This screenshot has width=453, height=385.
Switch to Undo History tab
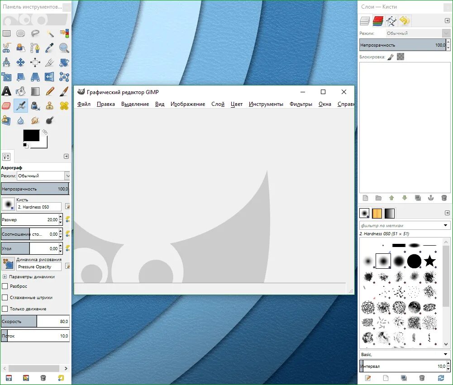pyautogui.click(x=405, y=21)
